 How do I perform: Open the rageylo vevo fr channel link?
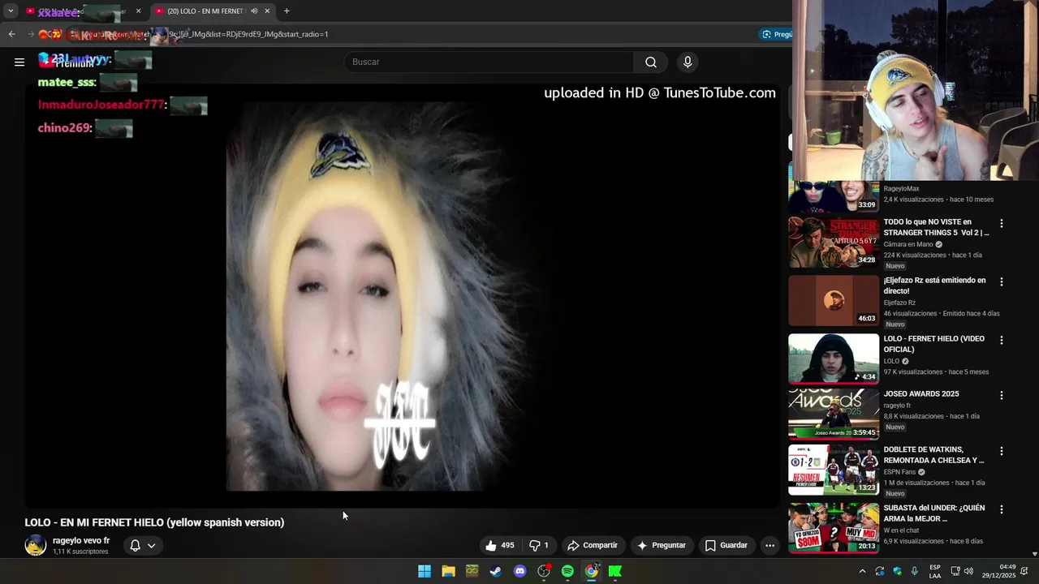click(81, 540)
